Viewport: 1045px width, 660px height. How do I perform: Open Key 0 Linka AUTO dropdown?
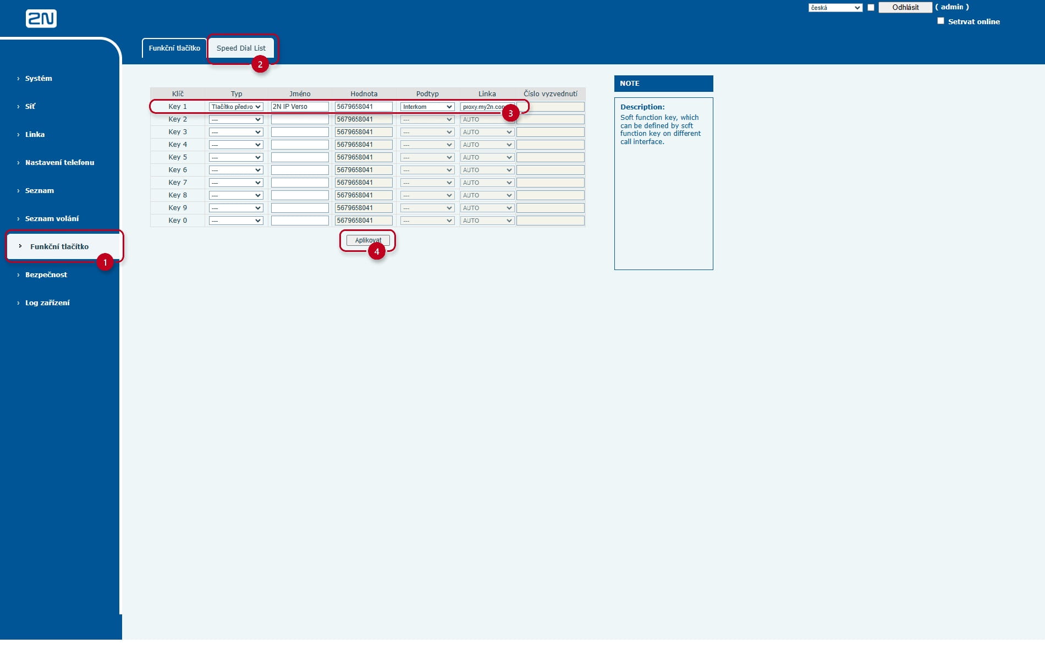[x=487, y=221]
